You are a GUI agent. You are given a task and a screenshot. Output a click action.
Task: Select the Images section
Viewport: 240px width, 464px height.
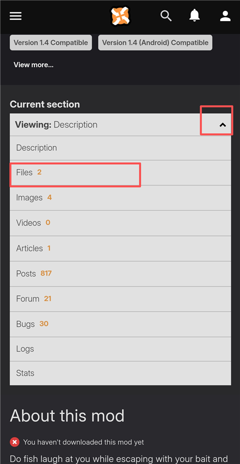(120, 197)
